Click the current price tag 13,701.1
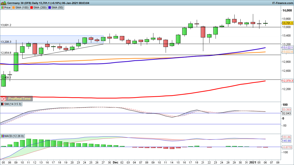 [287, 23]
